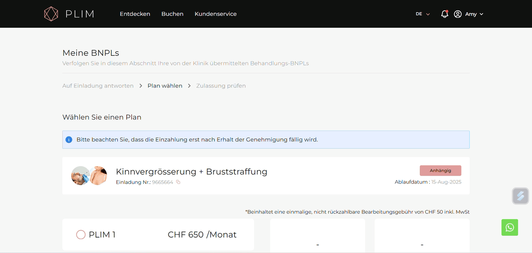Click the Wählen Sie einen Plan heading
The height and width of the screenshot is (253, 532).
point(102,117)
